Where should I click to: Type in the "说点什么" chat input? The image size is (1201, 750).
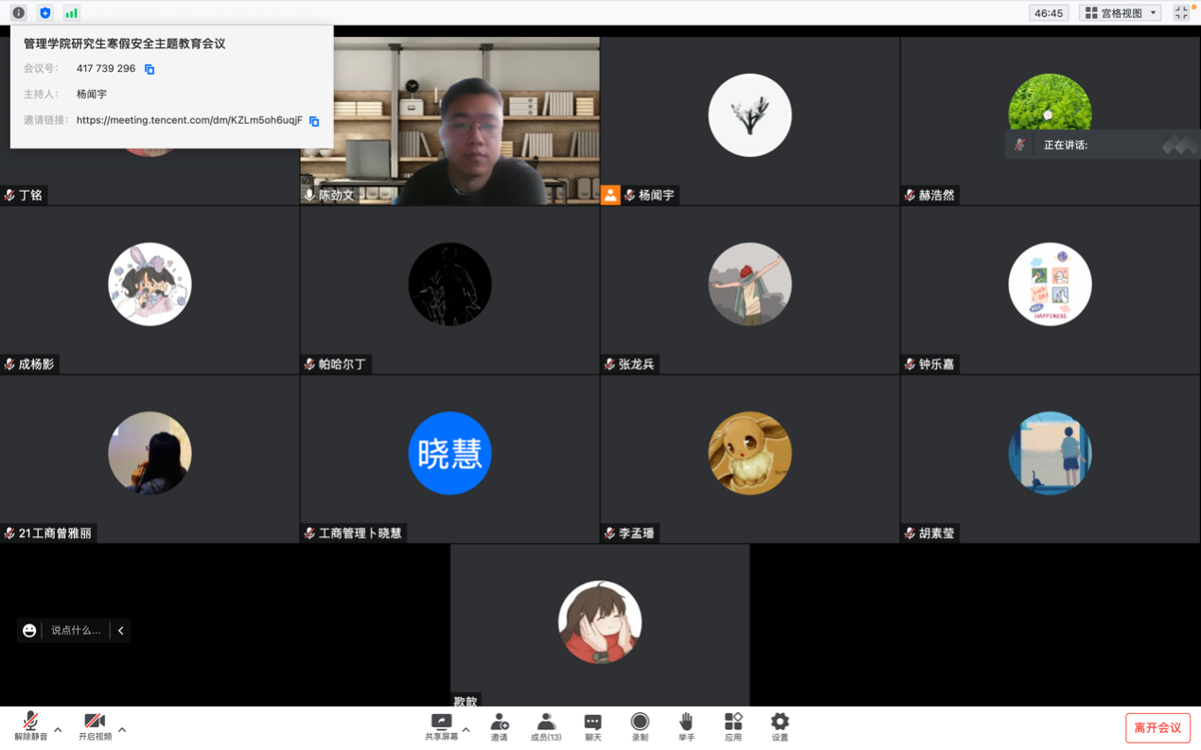76,630
